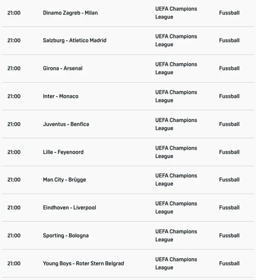This screenshot has height=280, width=256.
Task: Click the Sporting - Bologna match
Action: point(66,236)
